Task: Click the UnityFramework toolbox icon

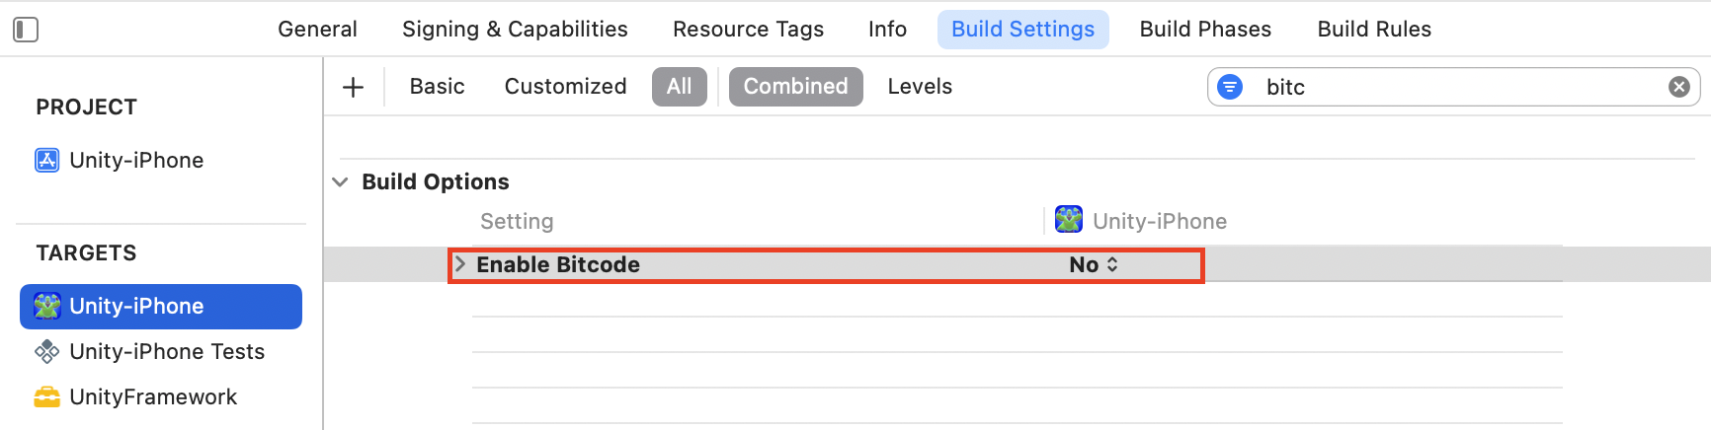Action: pos(46,396)
